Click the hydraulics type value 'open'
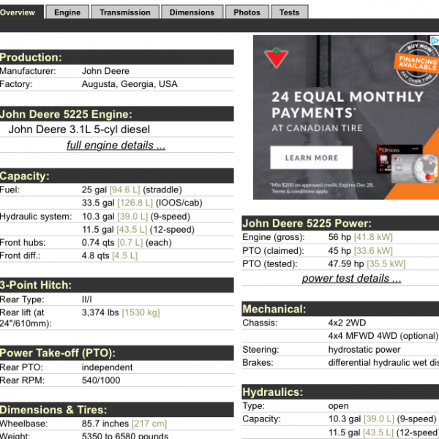The width and height of the screenshot is (439, 439). [x=338, y=406]
